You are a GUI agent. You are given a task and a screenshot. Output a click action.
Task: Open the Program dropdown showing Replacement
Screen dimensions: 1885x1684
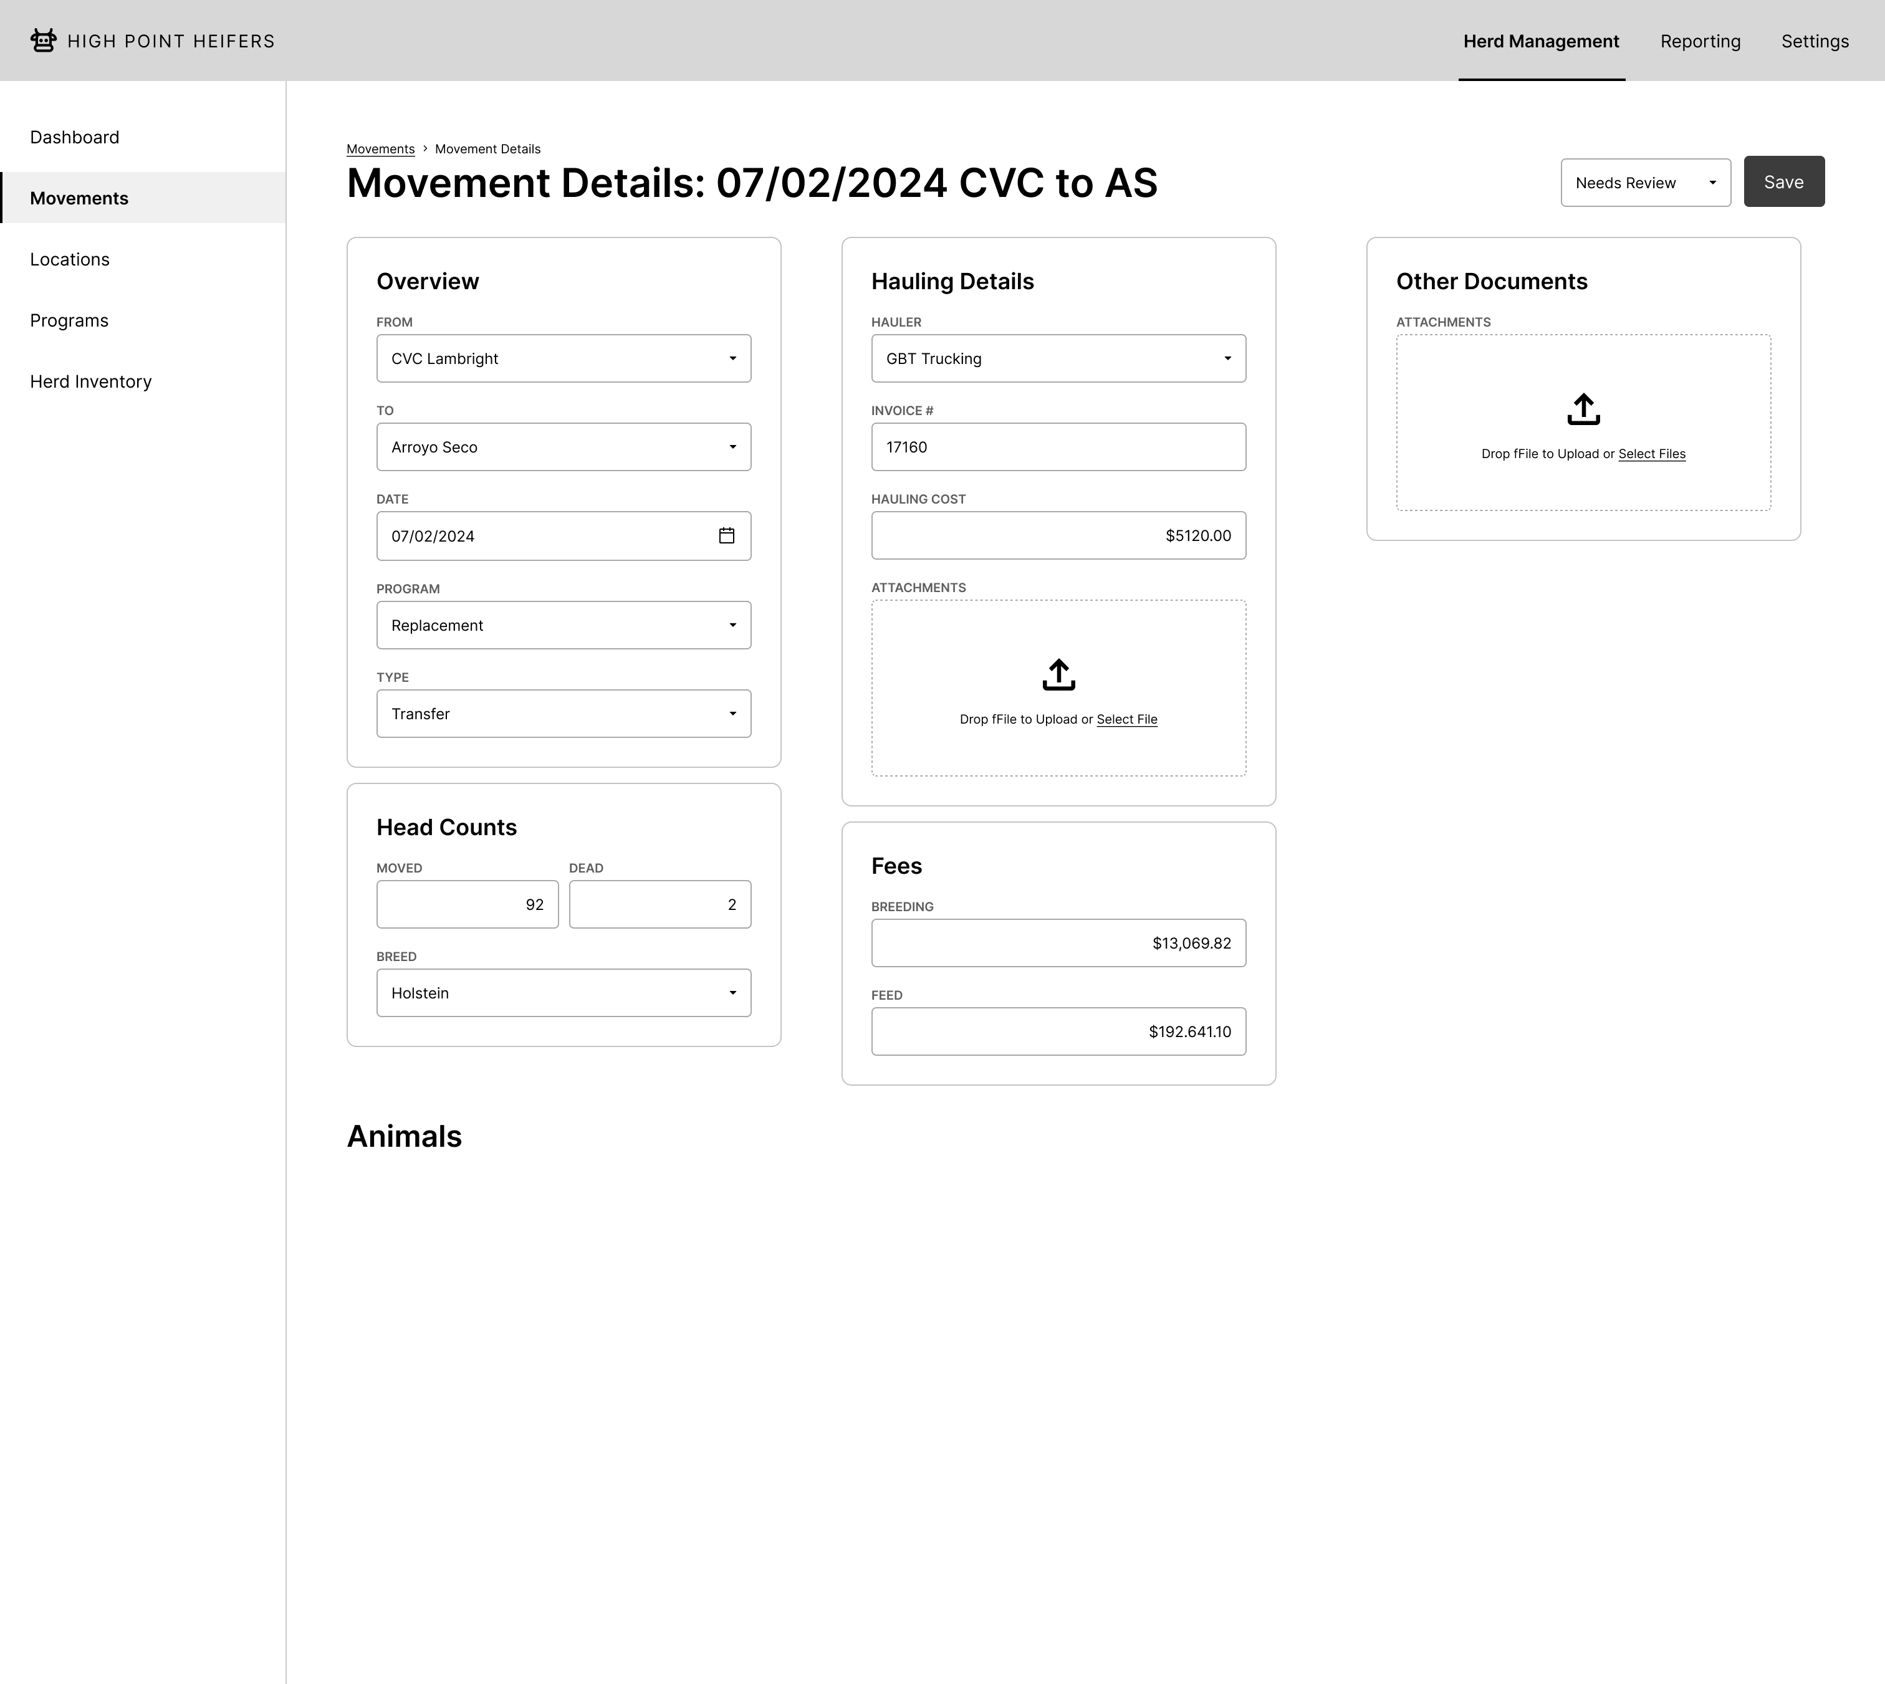pos(564,626)
